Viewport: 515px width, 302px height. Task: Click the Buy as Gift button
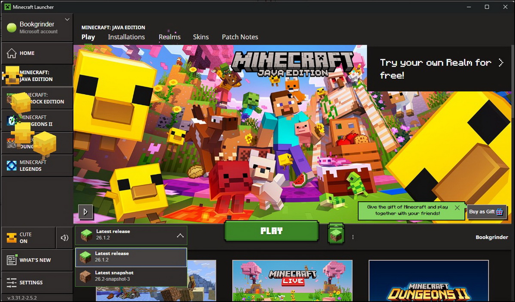pos(486,212)
